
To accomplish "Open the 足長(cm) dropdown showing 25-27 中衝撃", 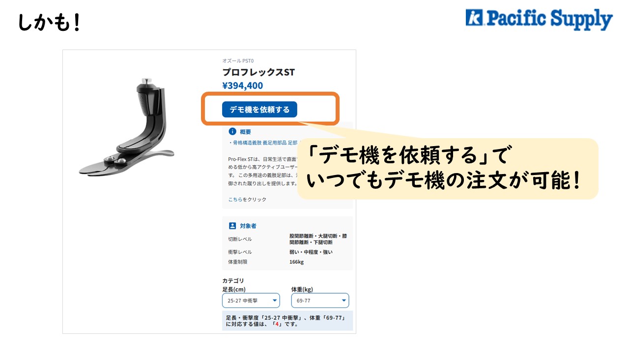I will pos(251,301).
